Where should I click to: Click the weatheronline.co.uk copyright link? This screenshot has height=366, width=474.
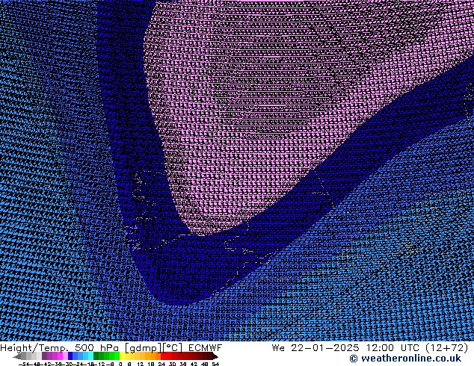(405, 359)
